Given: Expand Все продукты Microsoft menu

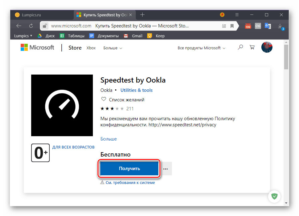Looking at the screenshot, I should pyautogui.click(x=201, y=48).
